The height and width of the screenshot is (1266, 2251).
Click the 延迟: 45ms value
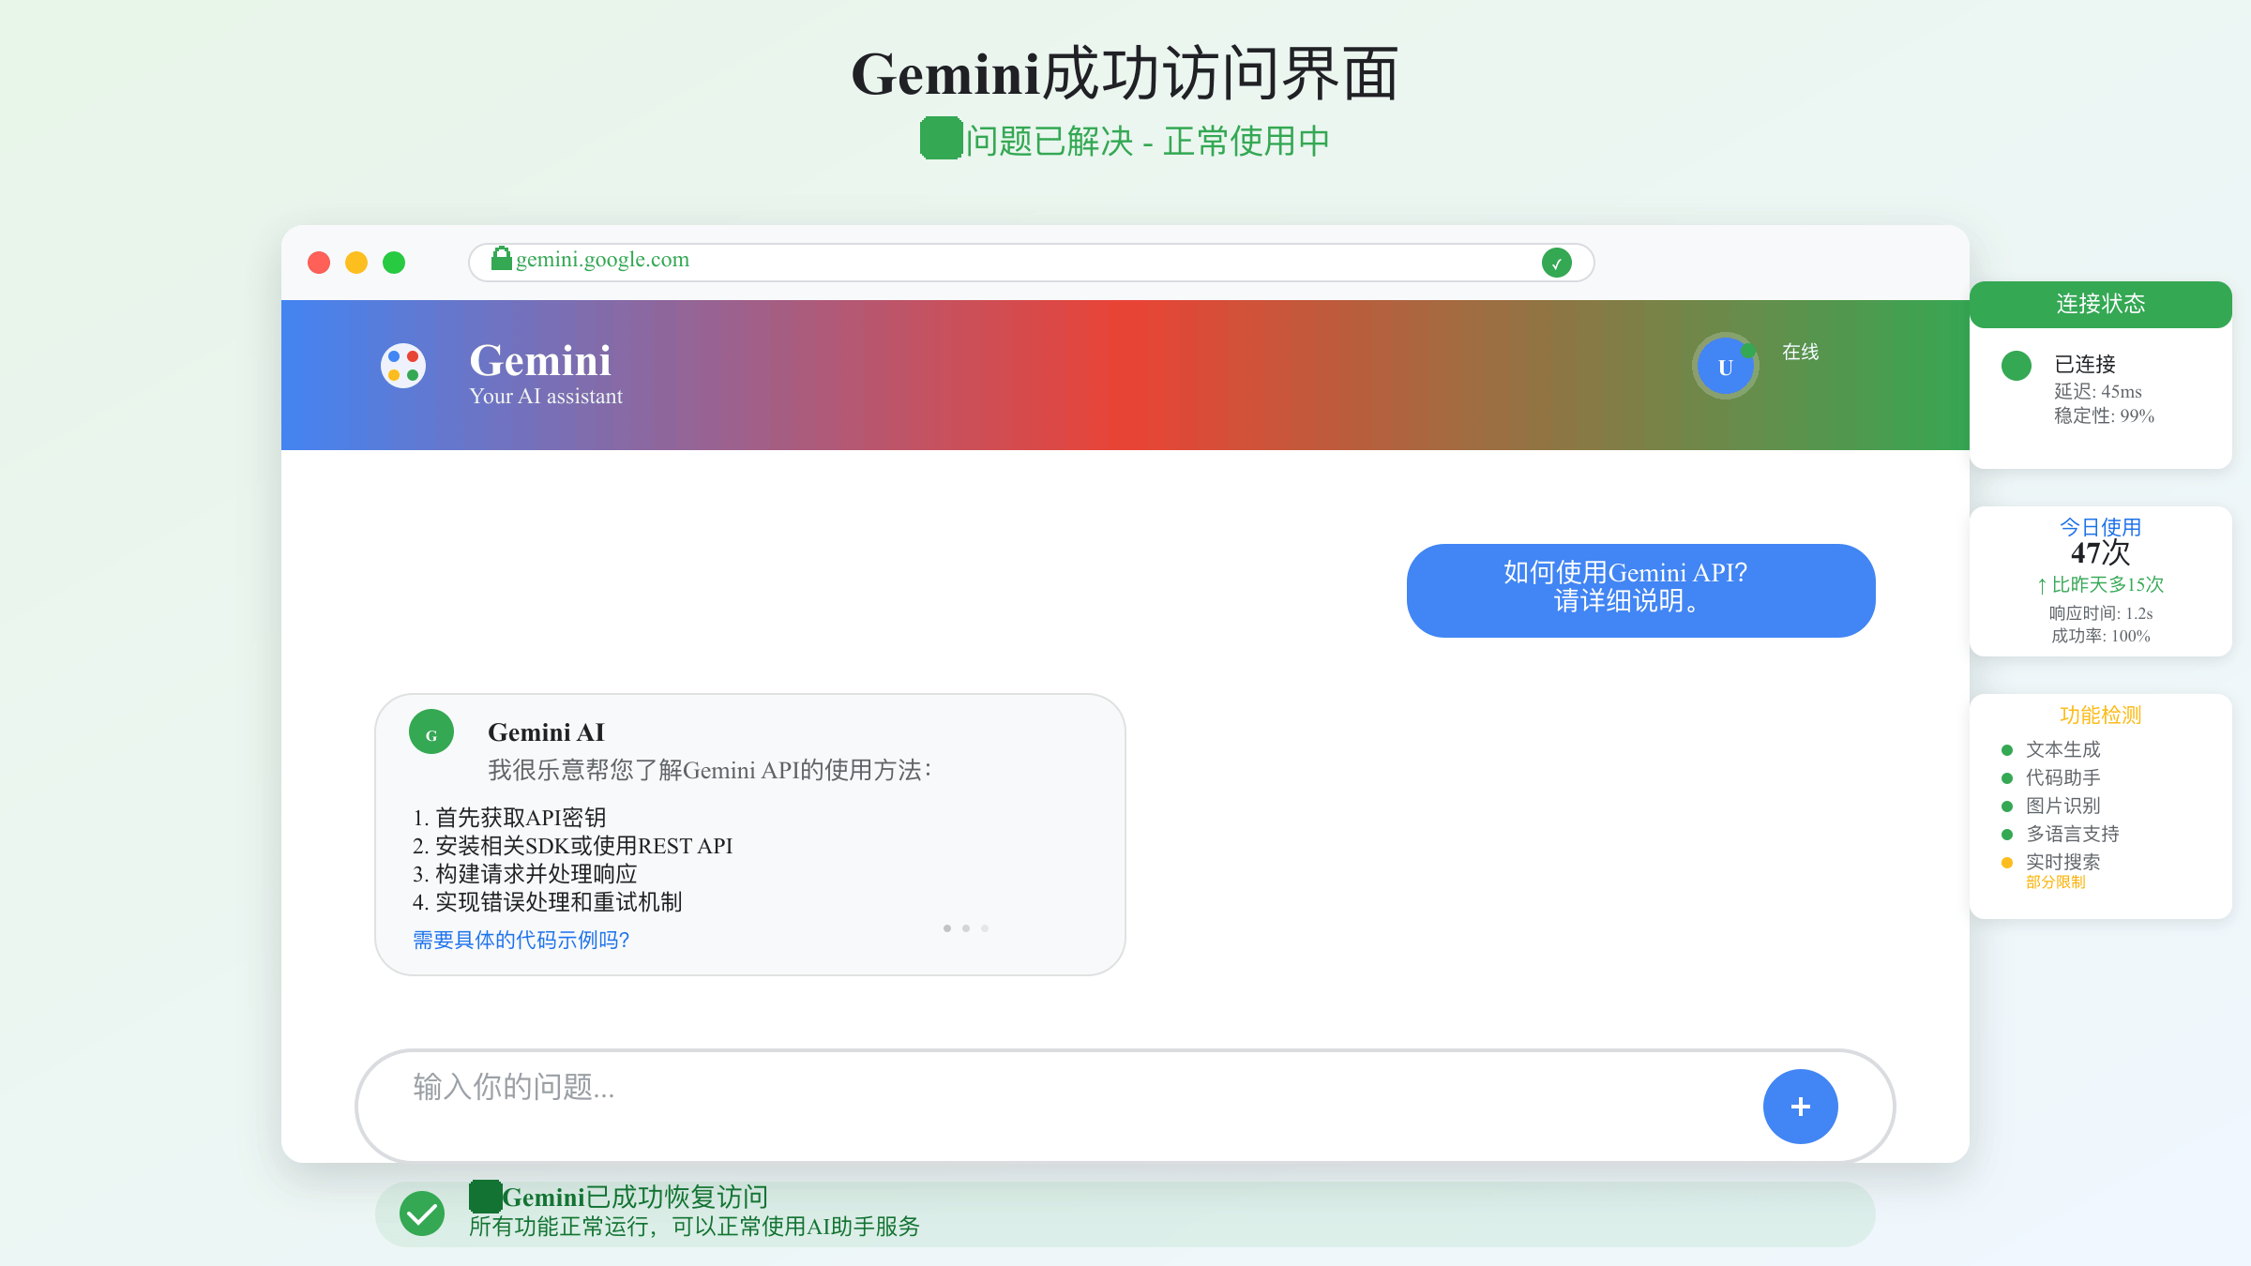(x=2098, y=391)
